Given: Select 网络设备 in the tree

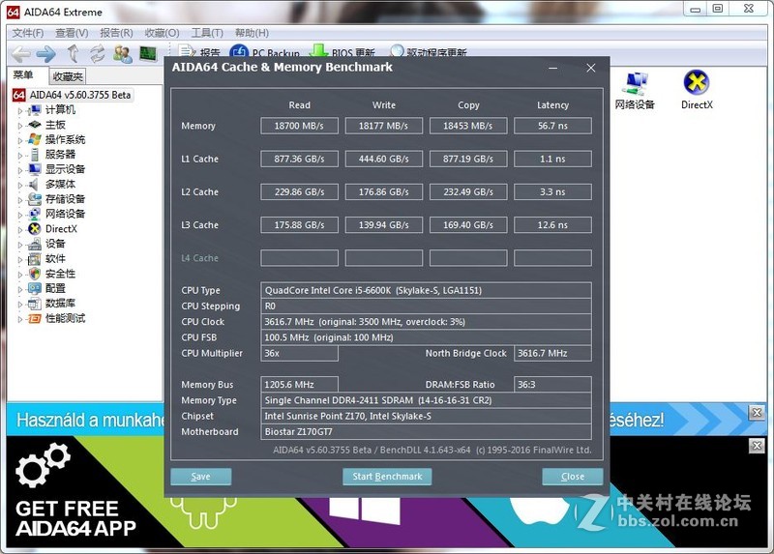Looking at the screenshot, I should tap(65, 214).
